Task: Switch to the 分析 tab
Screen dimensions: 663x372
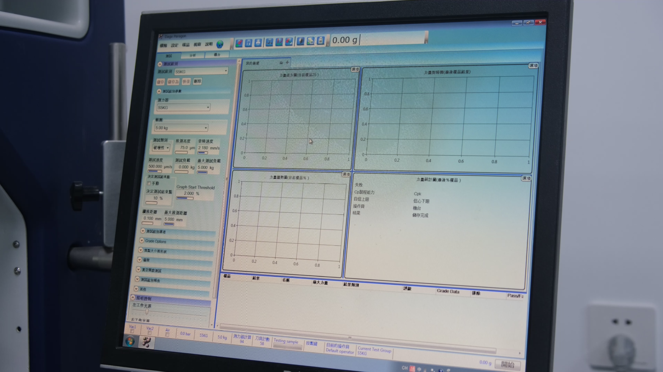Action: click(193, 55)
